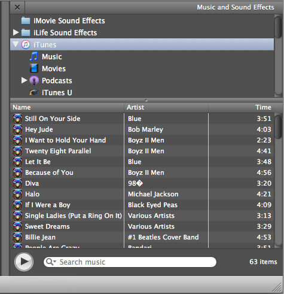Click the icon beside Single Ladies song

(x=17, y=216)
